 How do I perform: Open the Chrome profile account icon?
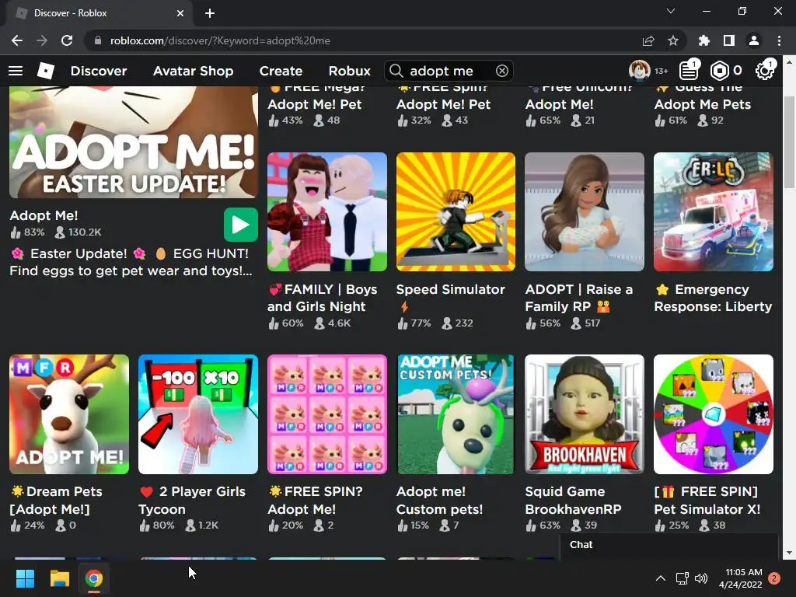click(754, 40)
